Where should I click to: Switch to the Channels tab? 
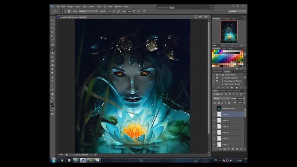click(x=223, y=91)
